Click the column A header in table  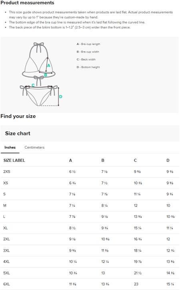[x=70, y=160]
